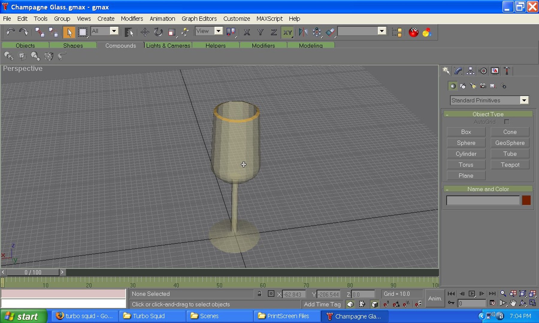This screenshot has width=539, height=323.
Task: Activate the Select and Rotate tool
Action: [x=158, y=32]
